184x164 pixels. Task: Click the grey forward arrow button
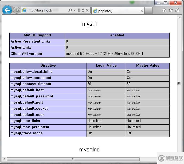click(17, 10)
